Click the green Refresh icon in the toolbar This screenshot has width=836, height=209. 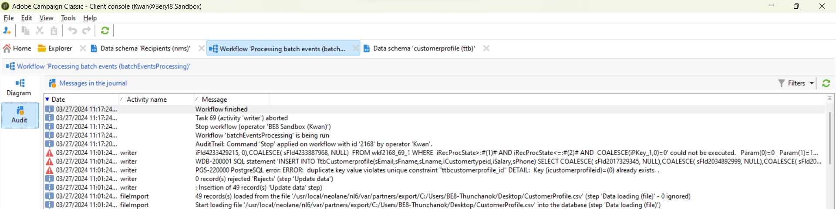[x=105, y=30]
